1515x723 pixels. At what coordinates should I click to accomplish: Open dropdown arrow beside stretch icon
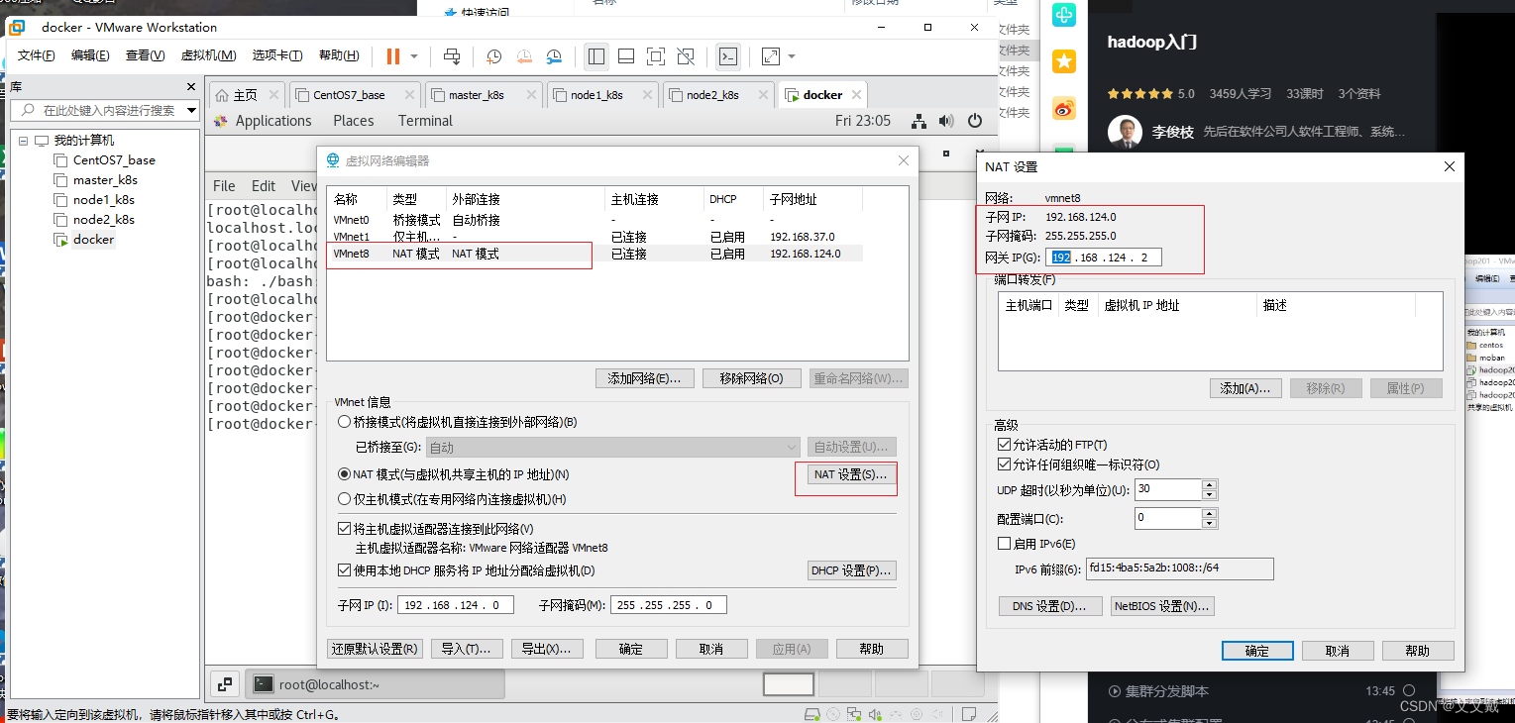792,56
